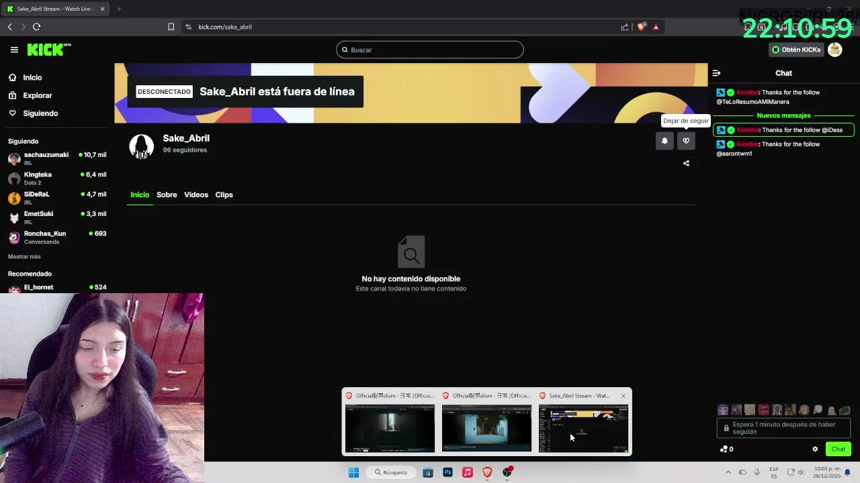Select the second Official髭男dism preview thumbnail

(486, 429)
